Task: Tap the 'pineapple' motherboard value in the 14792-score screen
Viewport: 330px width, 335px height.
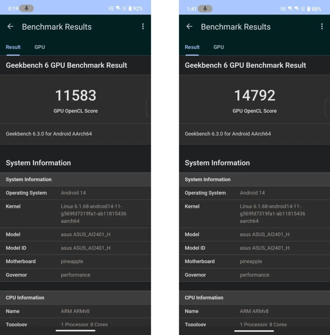Action: click(251, 262)
